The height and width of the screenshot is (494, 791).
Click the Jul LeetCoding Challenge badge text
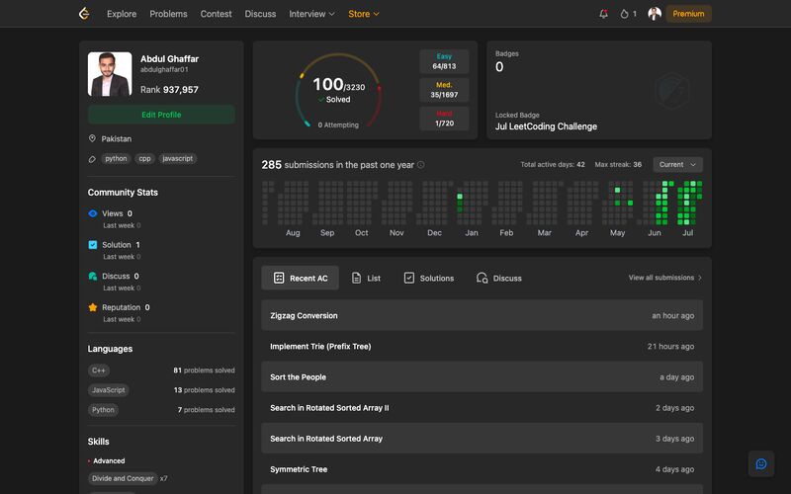click(546, 126)
